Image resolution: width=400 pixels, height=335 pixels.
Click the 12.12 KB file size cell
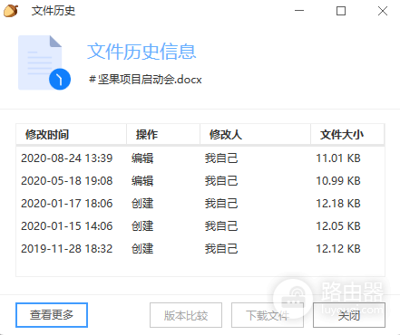point(338,249)
